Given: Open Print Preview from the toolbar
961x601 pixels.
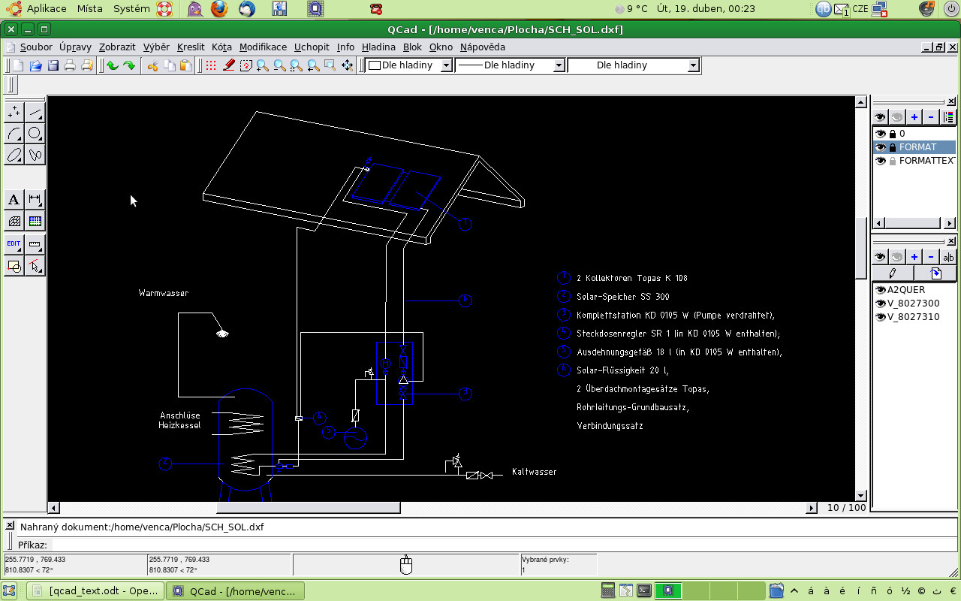Looking at the screenshot, I should [87, 65].
